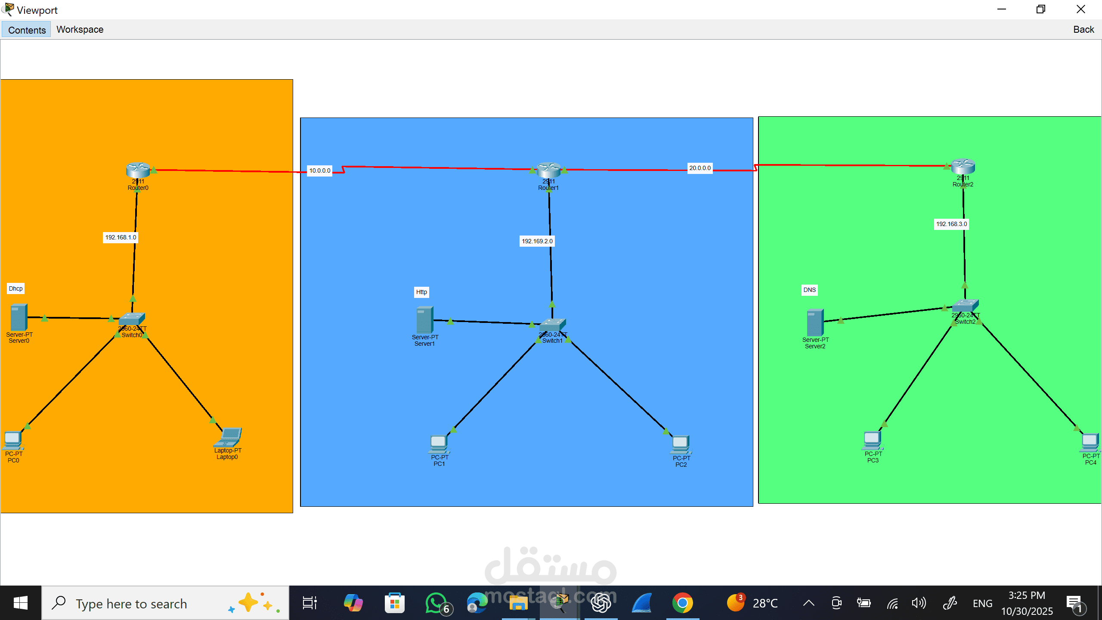Show hidden system tray icons chevron
The height and width of the screenshot is (620, 1102).
[x=809, y=603]
